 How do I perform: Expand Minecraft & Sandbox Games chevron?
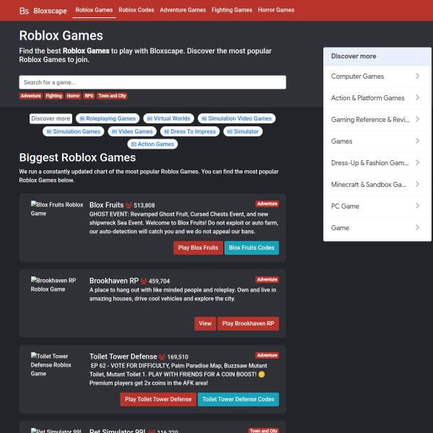click(x=417, y=184)
